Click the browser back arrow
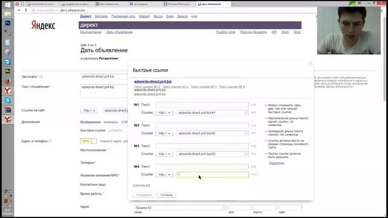 click(19, 10)
